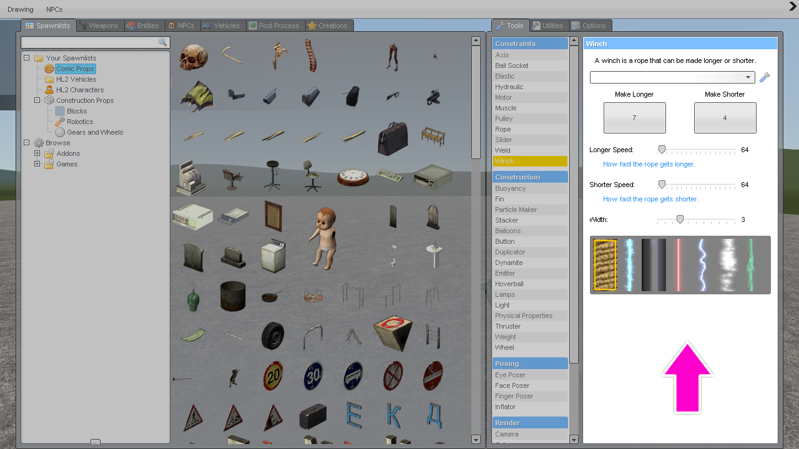The height and width of the screenshot is (449, 799).
Task: Collapse the Construction Props tree node
Action: [37, 100]
